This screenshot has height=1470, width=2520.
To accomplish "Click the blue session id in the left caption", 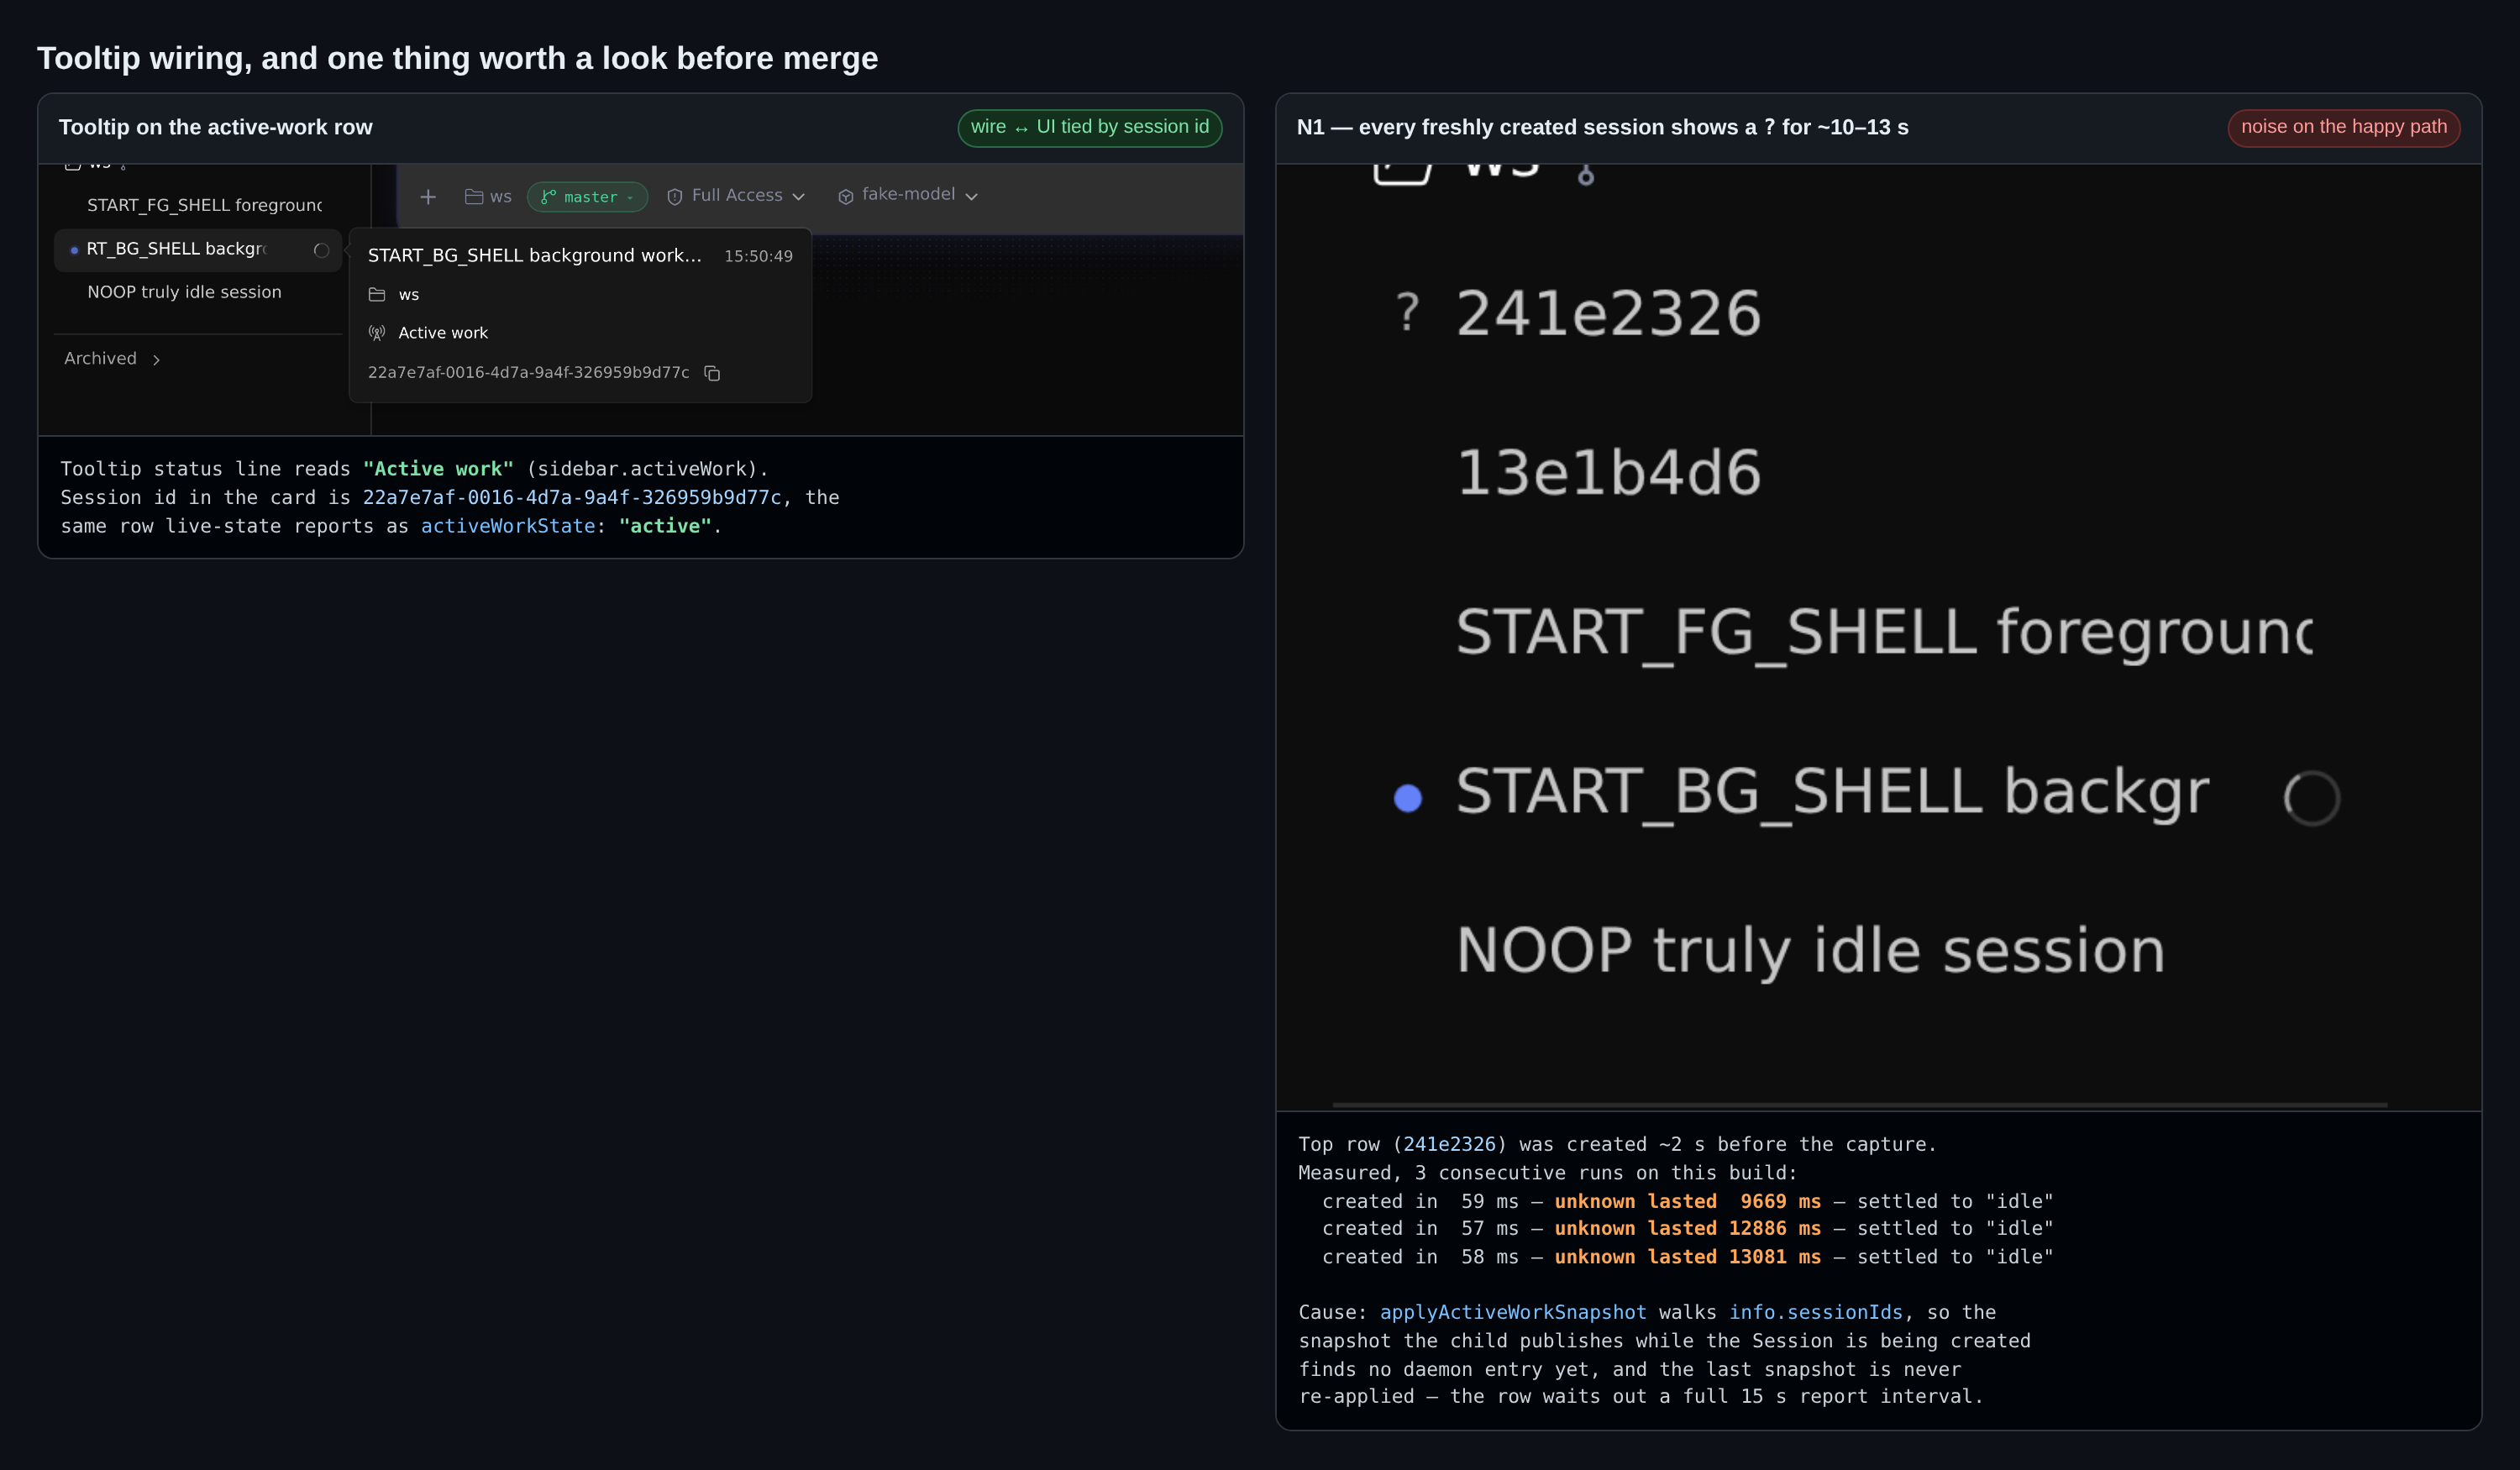I will tap(572, 497).
